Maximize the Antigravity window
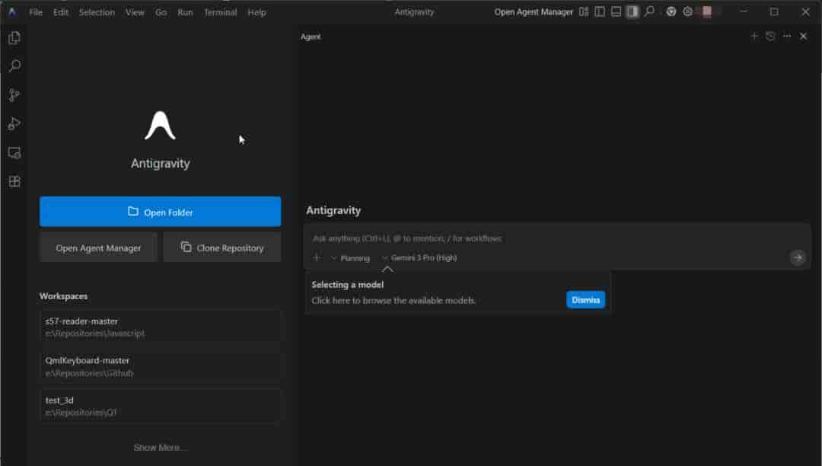Screen dimensions: 822x466 click(x=774, y=11)
